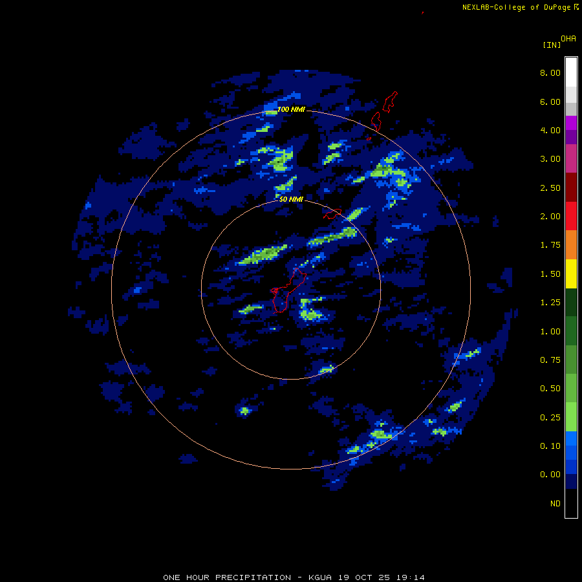Click the 50 NMI range ring label

(292, 200)
